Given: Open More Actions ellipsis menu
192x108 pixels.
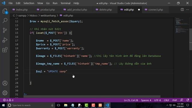Looking at the screenshot, I should click(187, 10).
